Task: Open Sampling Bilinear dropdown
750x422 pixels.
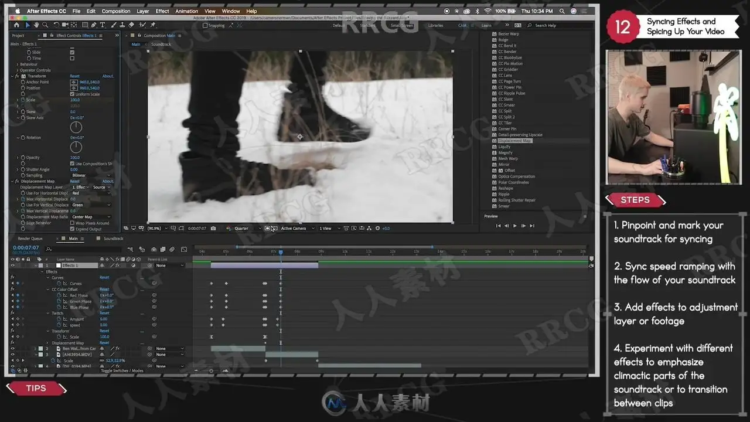Action: (91, 175)
